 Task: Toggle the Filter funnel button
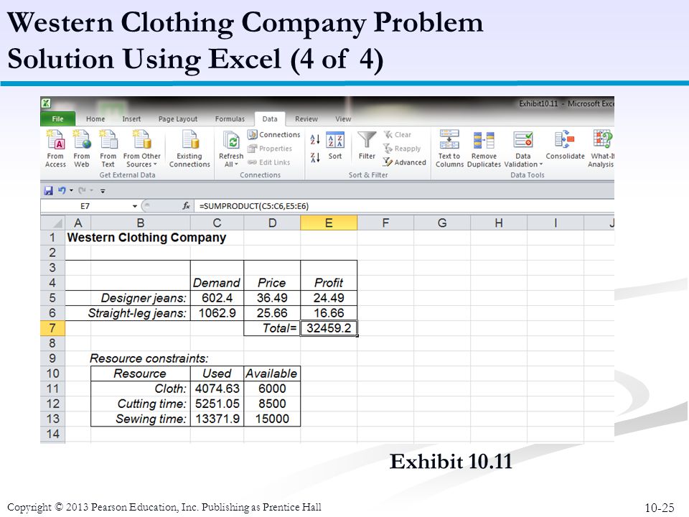[367, 146]
